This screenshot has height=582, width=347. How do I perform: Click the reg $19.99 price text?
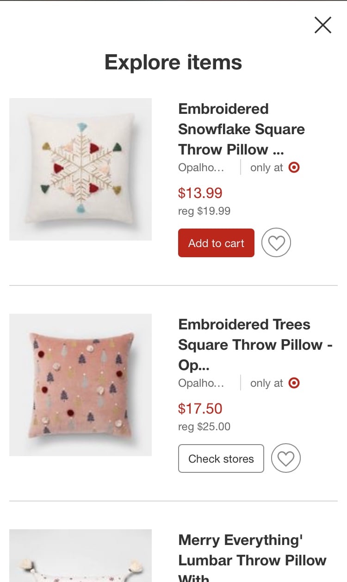tap(204, 211)
